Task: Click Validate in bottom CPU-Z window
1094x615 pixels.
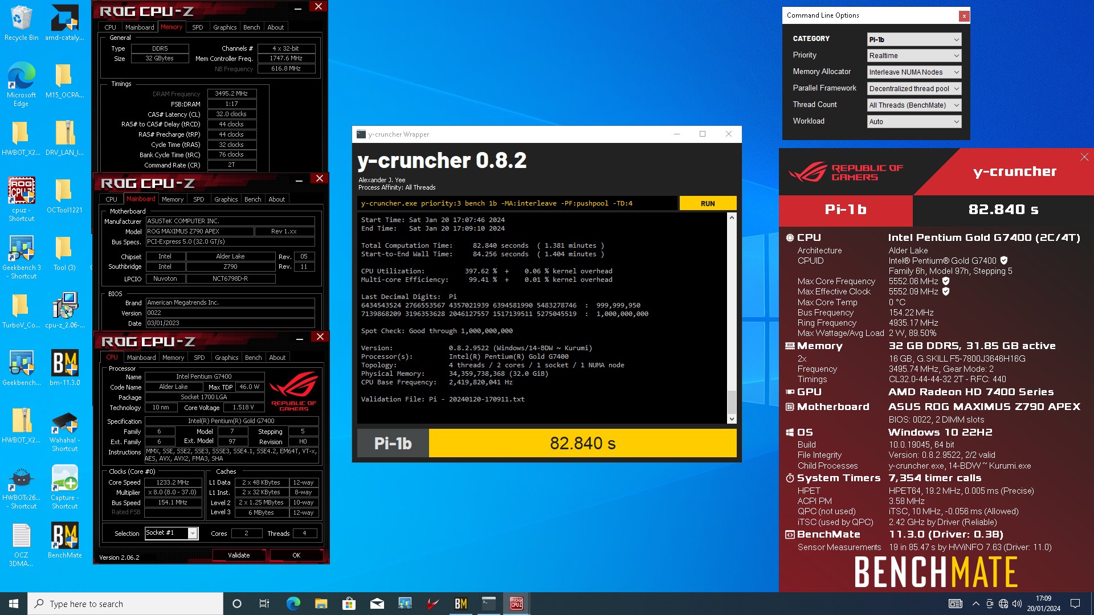Action: 239,555
